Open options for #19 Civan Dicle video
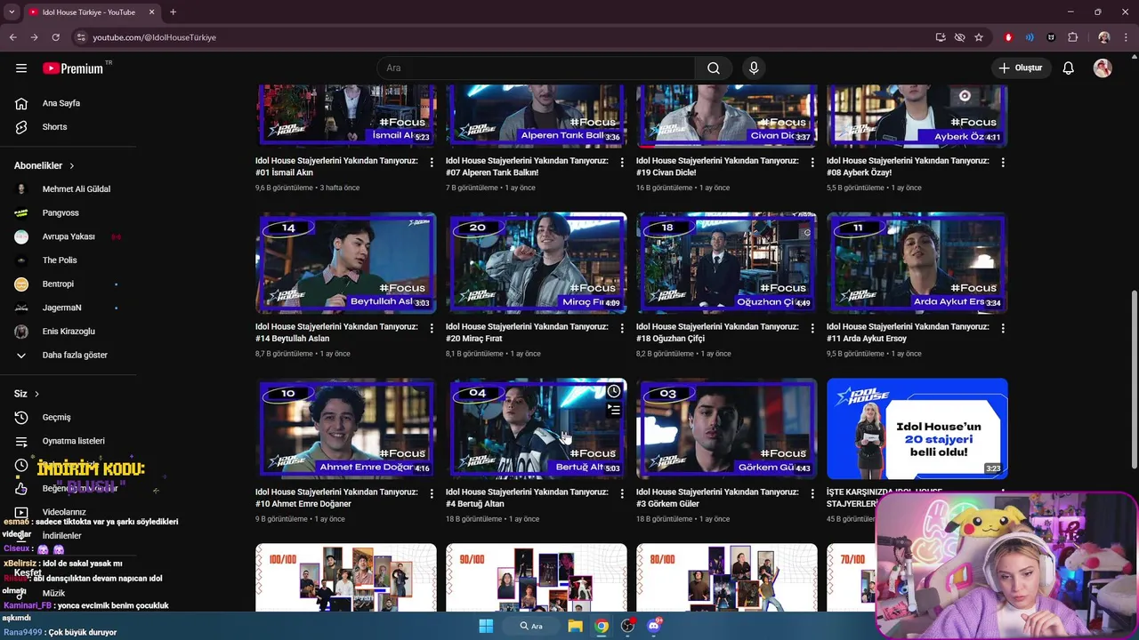The width and height of the screenshot is (1139, 640). tap(812, 163)
